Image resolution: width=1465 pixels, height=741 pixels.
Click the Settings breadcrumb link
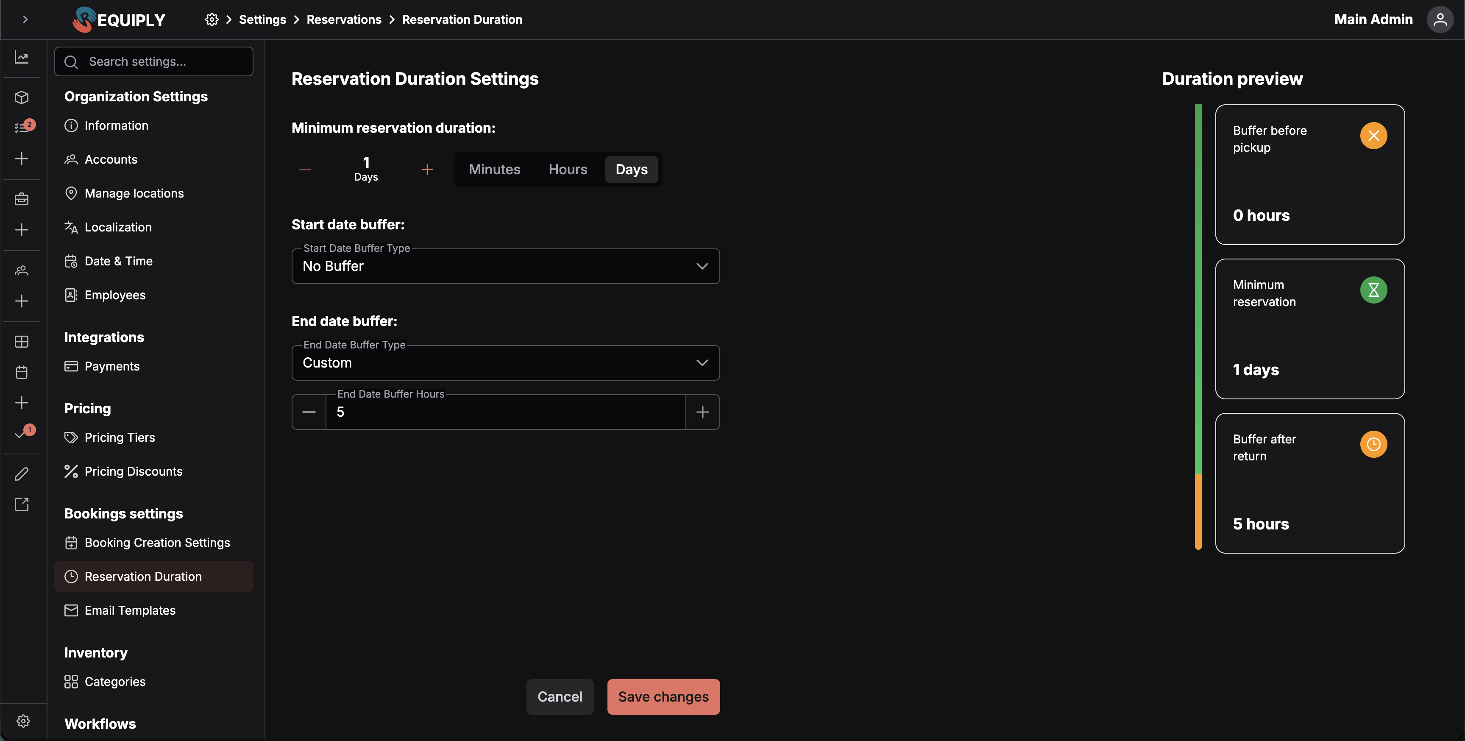pos(262,19)
